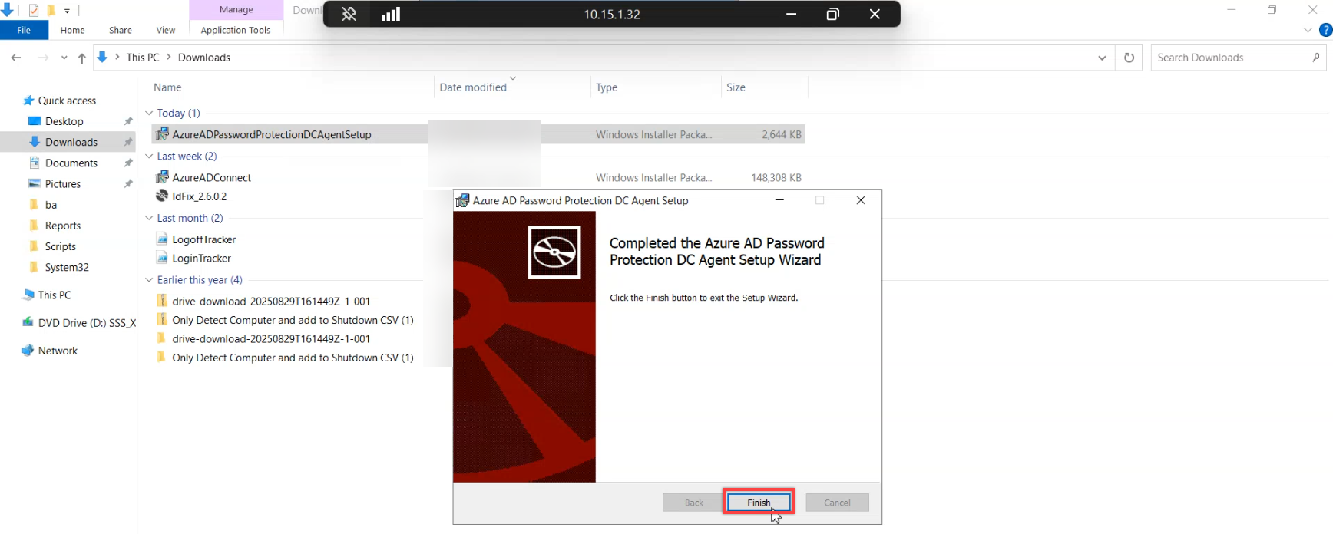The height and width of the screenshot is (534, 1333).
Task: Click the AzureADConnect installer icon
Action: pyautogui.click(x=162, y=177)
